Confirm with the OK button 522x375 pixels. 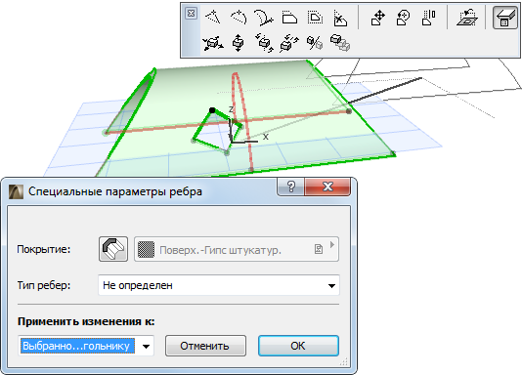[298, 346]
